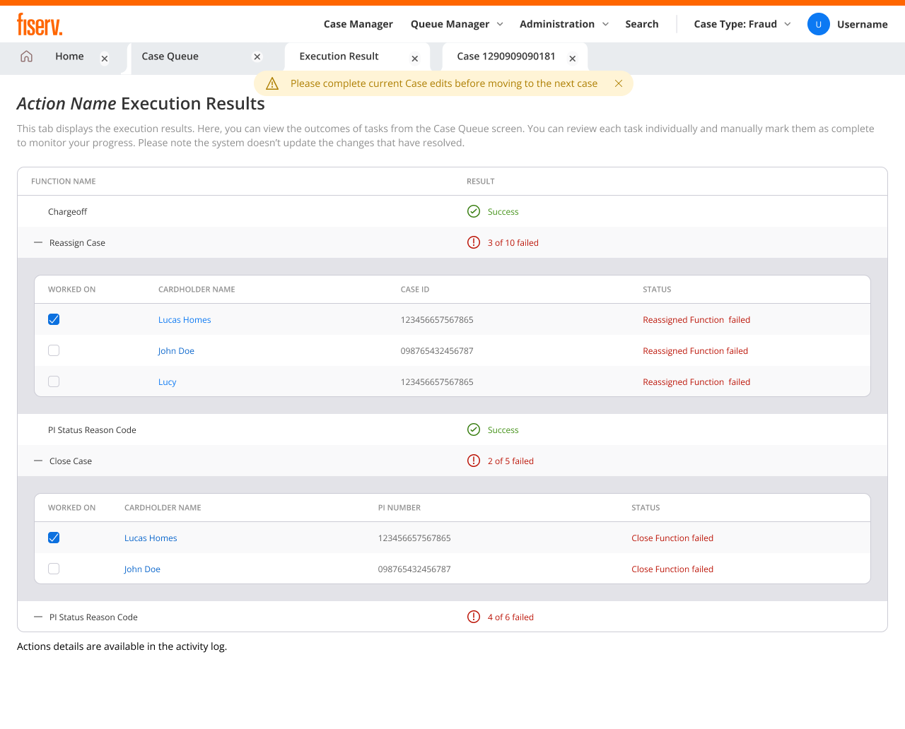Viewport: 905px width, 729px height.
Task: Click Success text in the Chargeoff row
Action: (x=503, y=211)
